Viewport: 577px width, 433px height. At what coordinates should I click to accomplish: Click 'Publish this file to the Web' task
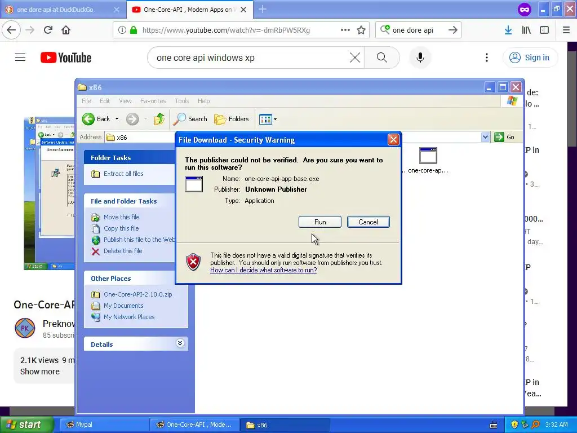point(133,240)
